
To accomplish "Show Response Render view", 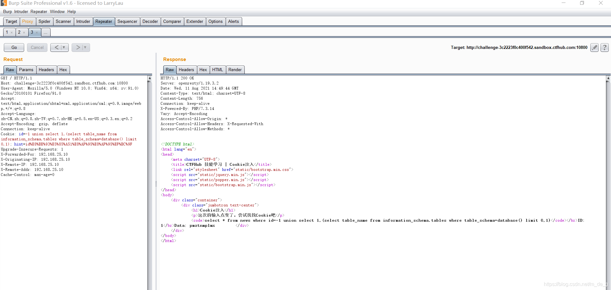I will (235, 70).
